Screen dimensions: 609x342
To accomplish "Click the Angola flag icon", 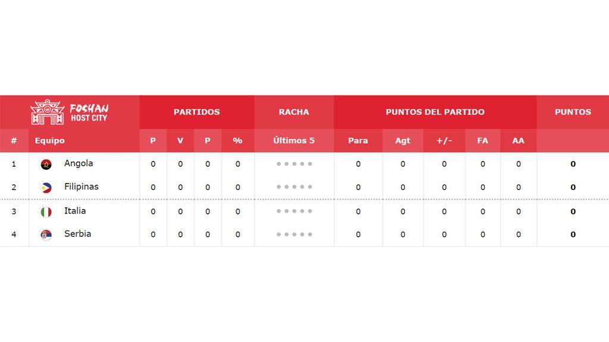I will 46,164.
